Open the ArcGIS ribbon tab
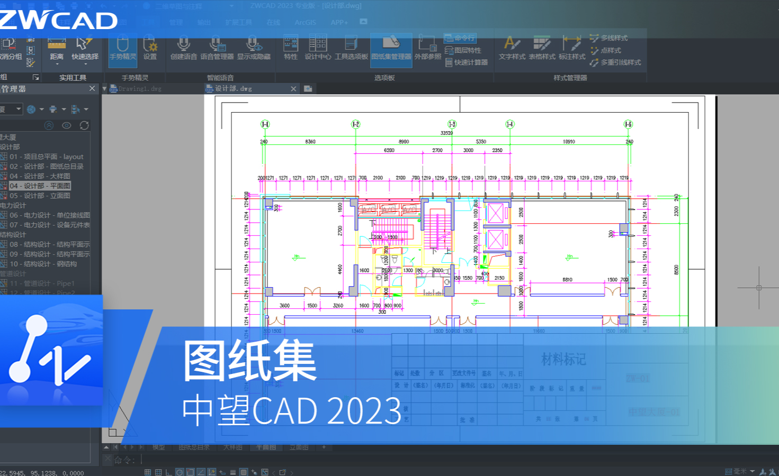779x476 pixels. coord(305,22)
